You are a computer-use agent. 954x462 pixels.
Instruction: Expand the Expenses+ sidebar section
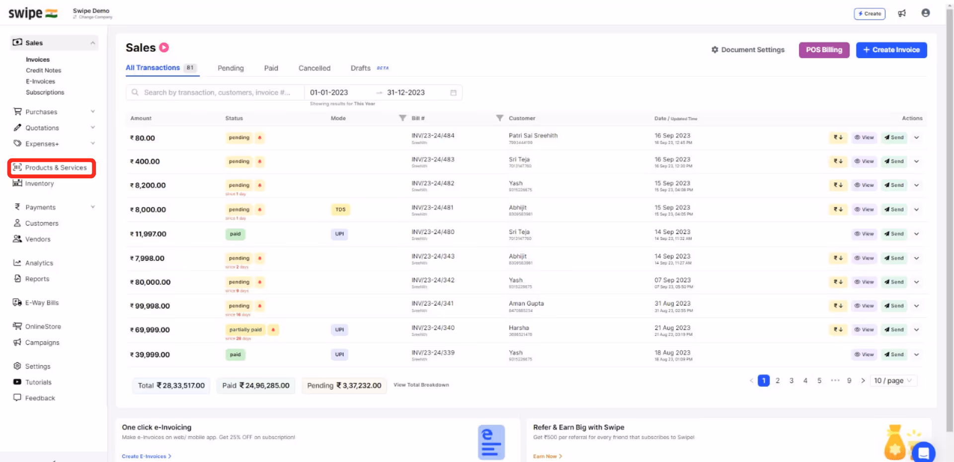[x=92, y=144]
